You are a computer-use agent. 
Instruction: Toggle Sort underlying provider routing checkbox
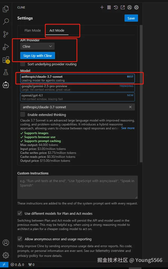pyautogui.click(x=23, y=64)
